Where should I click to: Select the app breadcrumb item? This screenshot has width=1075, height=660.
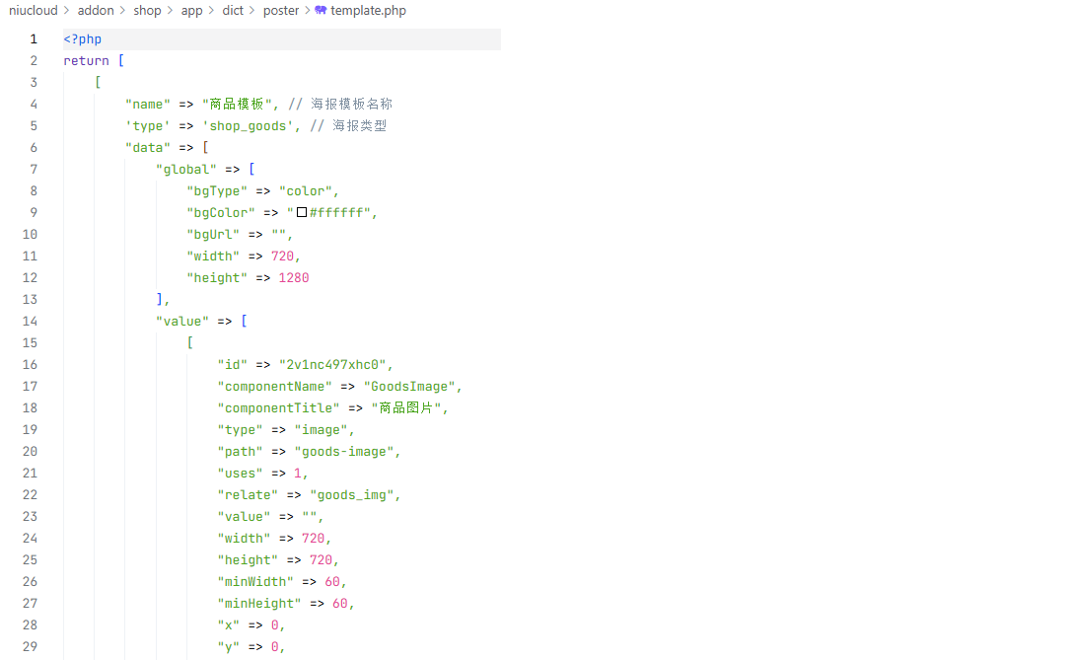click(191, 11)
